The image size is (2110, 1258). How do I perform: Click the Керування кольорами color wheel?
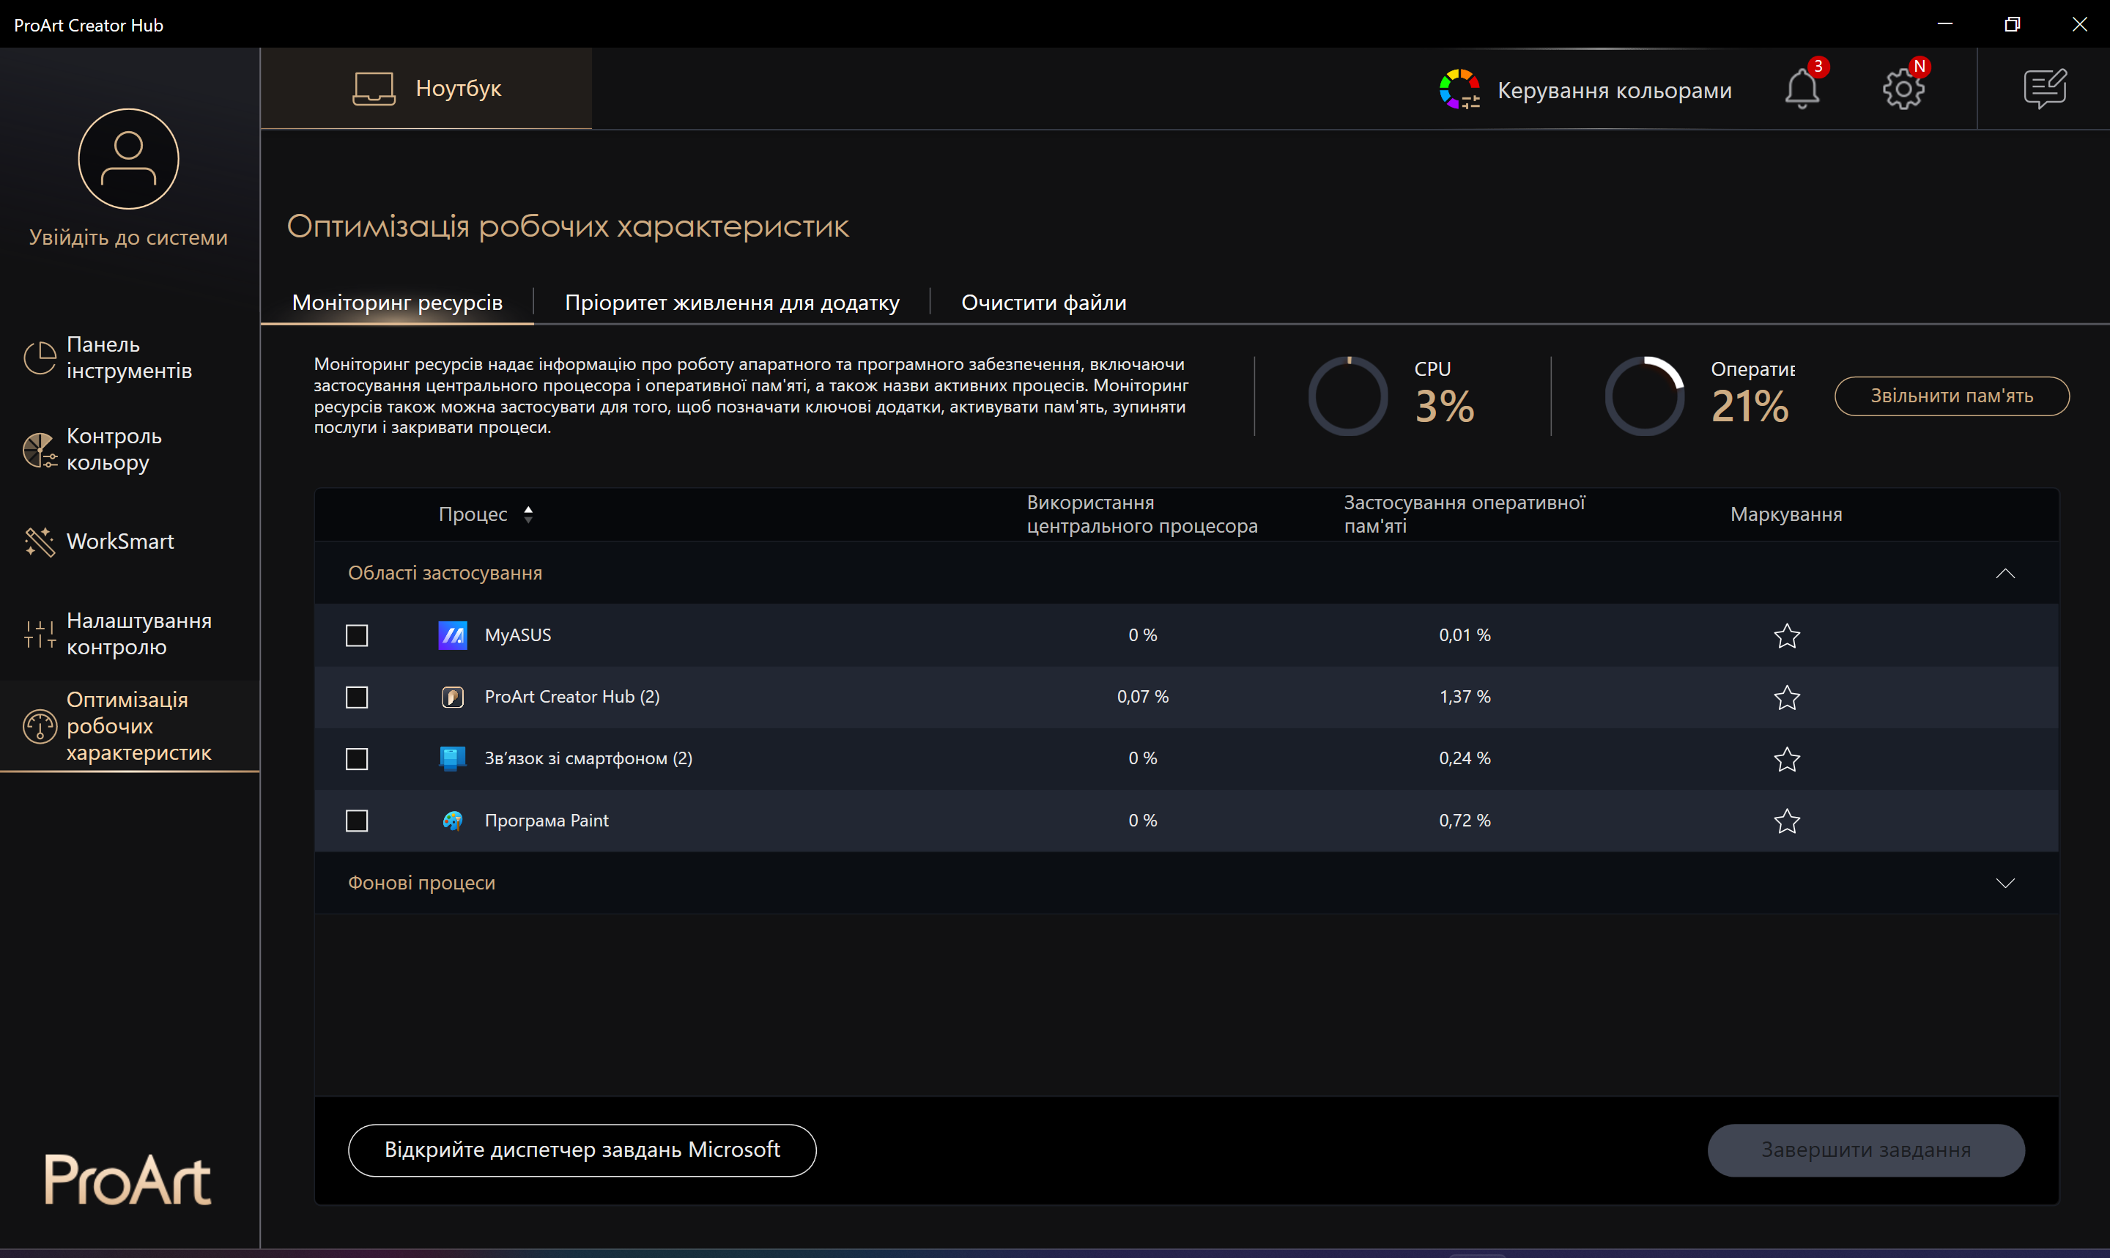(x=1459, y=90)
